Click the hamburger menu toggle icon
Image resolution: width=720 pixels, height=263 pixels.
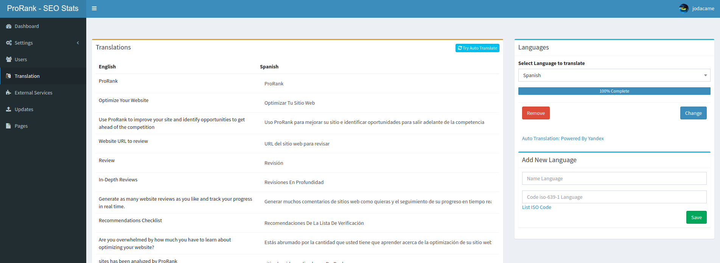click(94, 8)
